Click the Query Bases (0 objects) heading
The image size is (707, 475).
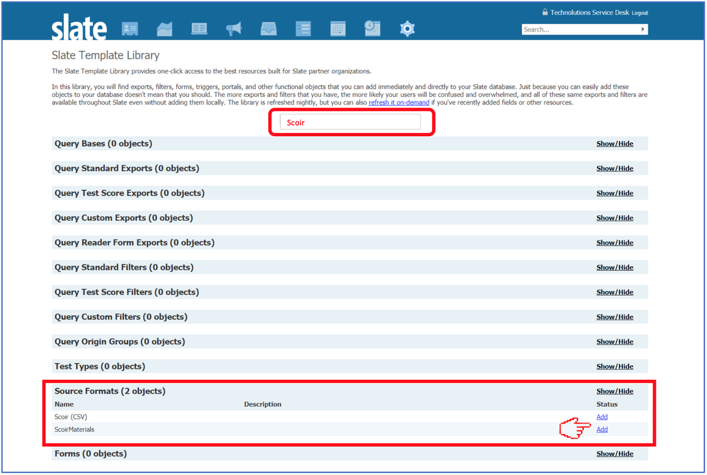(103, 143)
